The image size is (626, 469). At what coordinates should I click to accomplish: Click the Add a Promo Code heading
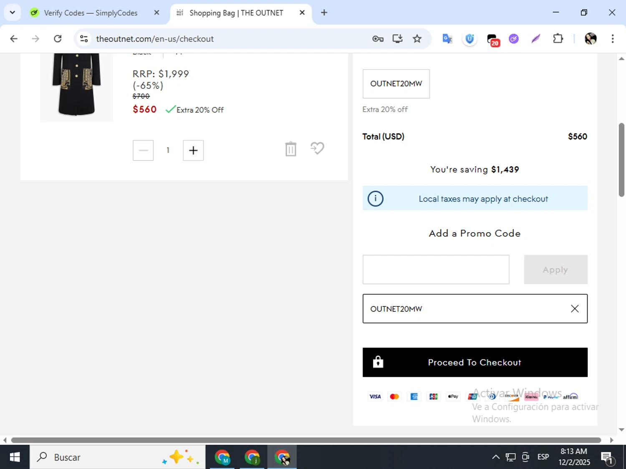pos(475,233)
